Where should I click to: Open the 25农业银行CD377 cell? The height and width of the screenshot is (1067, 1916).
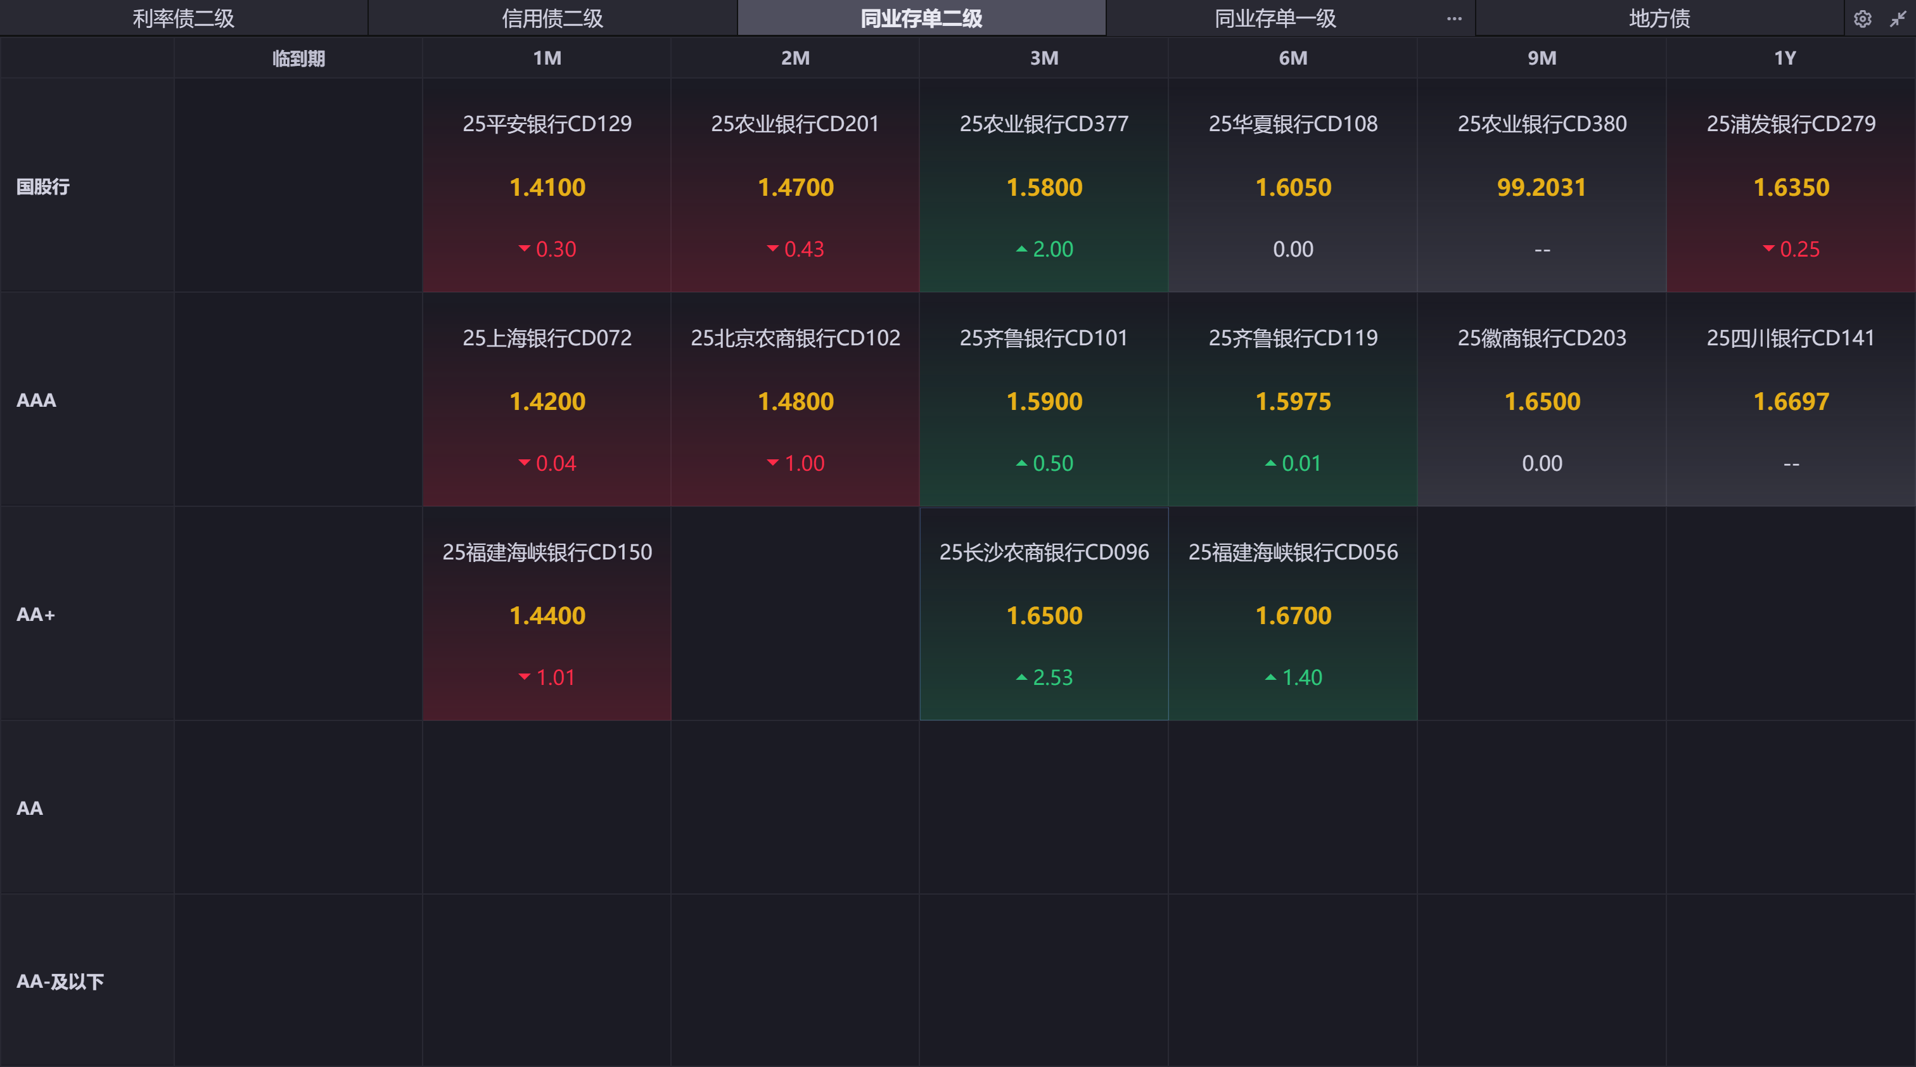[1044, 186]
